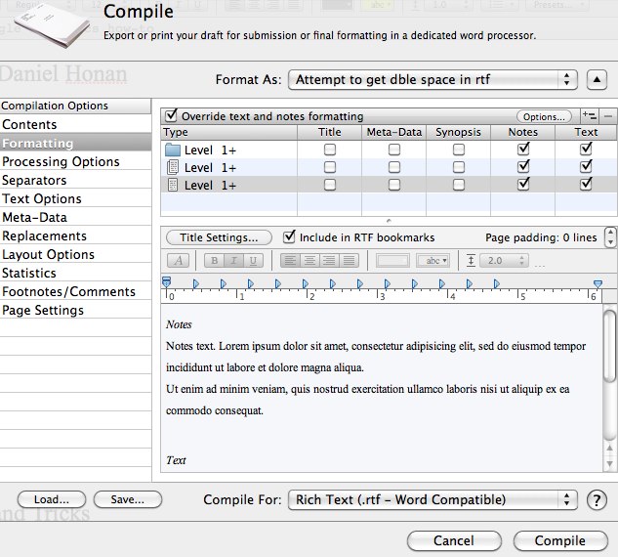
Task: Collapse compile options with the arrow button
Action: tap(597, 79)
